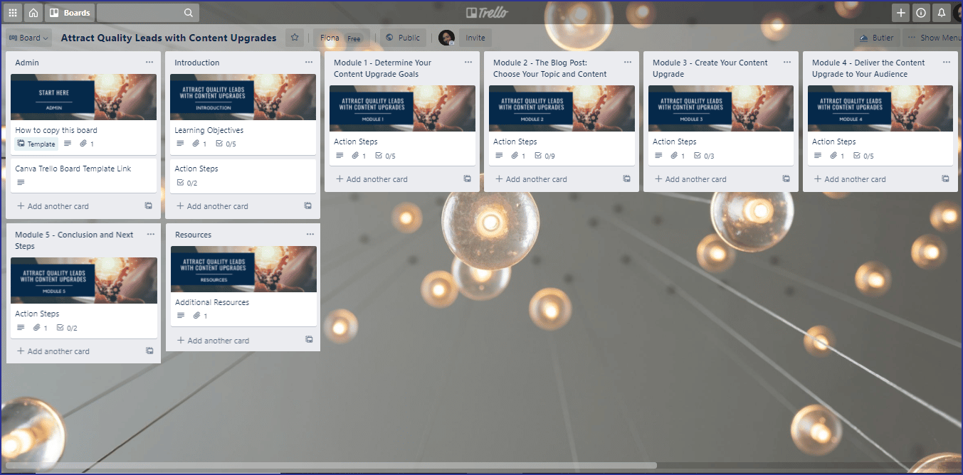Open the Introduction card cover image
This screenshot has width=963, height=475.
pyautogui.click(x=243, y=97)
